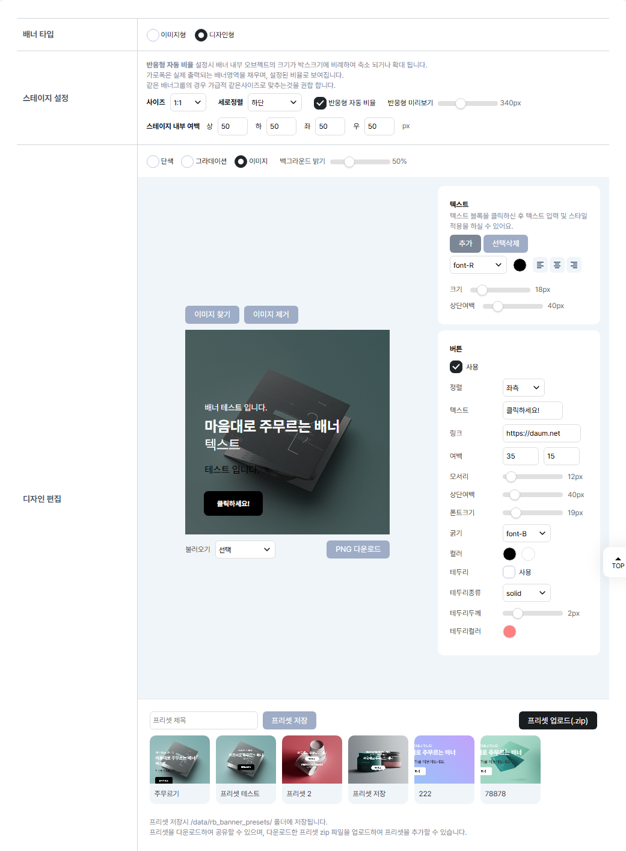626x851 pixels.
Task: Toggle the 반응형 자동 비율 checkbox
Action: coord(320,103)
